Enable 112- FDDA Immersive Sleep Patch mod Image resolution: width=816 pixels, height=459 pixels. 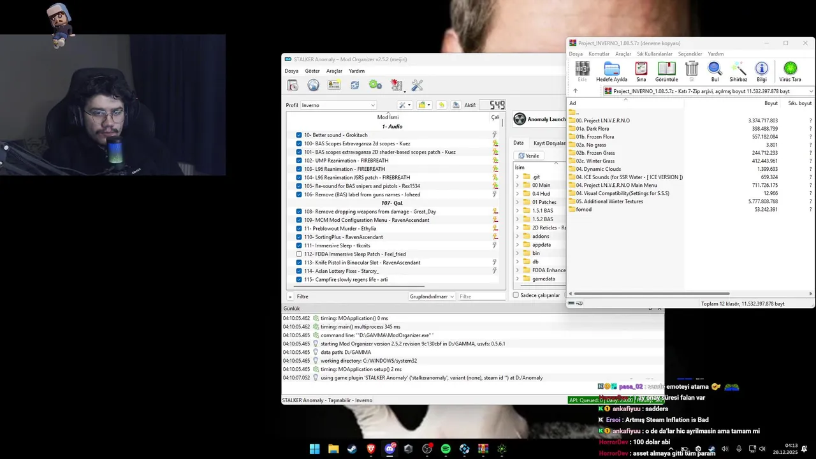(x=299, y=254)
